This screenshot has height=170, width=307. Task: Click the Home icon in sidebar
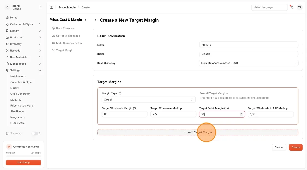coord(7,18)
